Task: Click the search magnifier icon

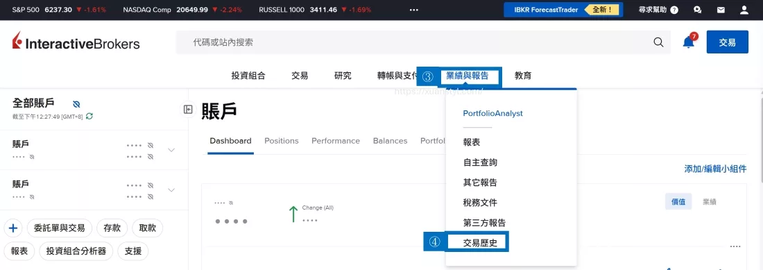Action: click(658, 42)
